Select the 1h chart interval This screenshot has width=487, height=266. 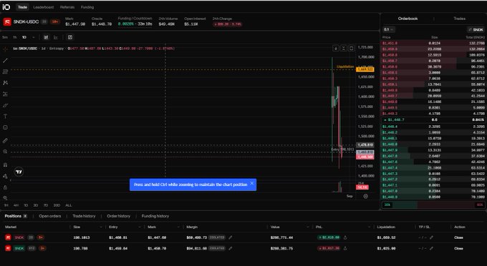click(14, 37)
